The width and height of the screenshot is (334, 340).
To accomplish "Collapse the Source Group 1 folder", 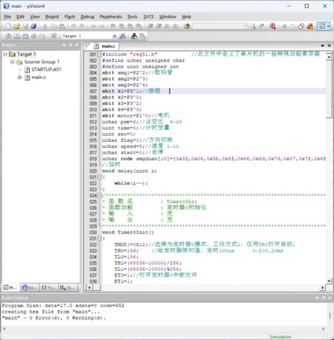I will coord(12,62).
